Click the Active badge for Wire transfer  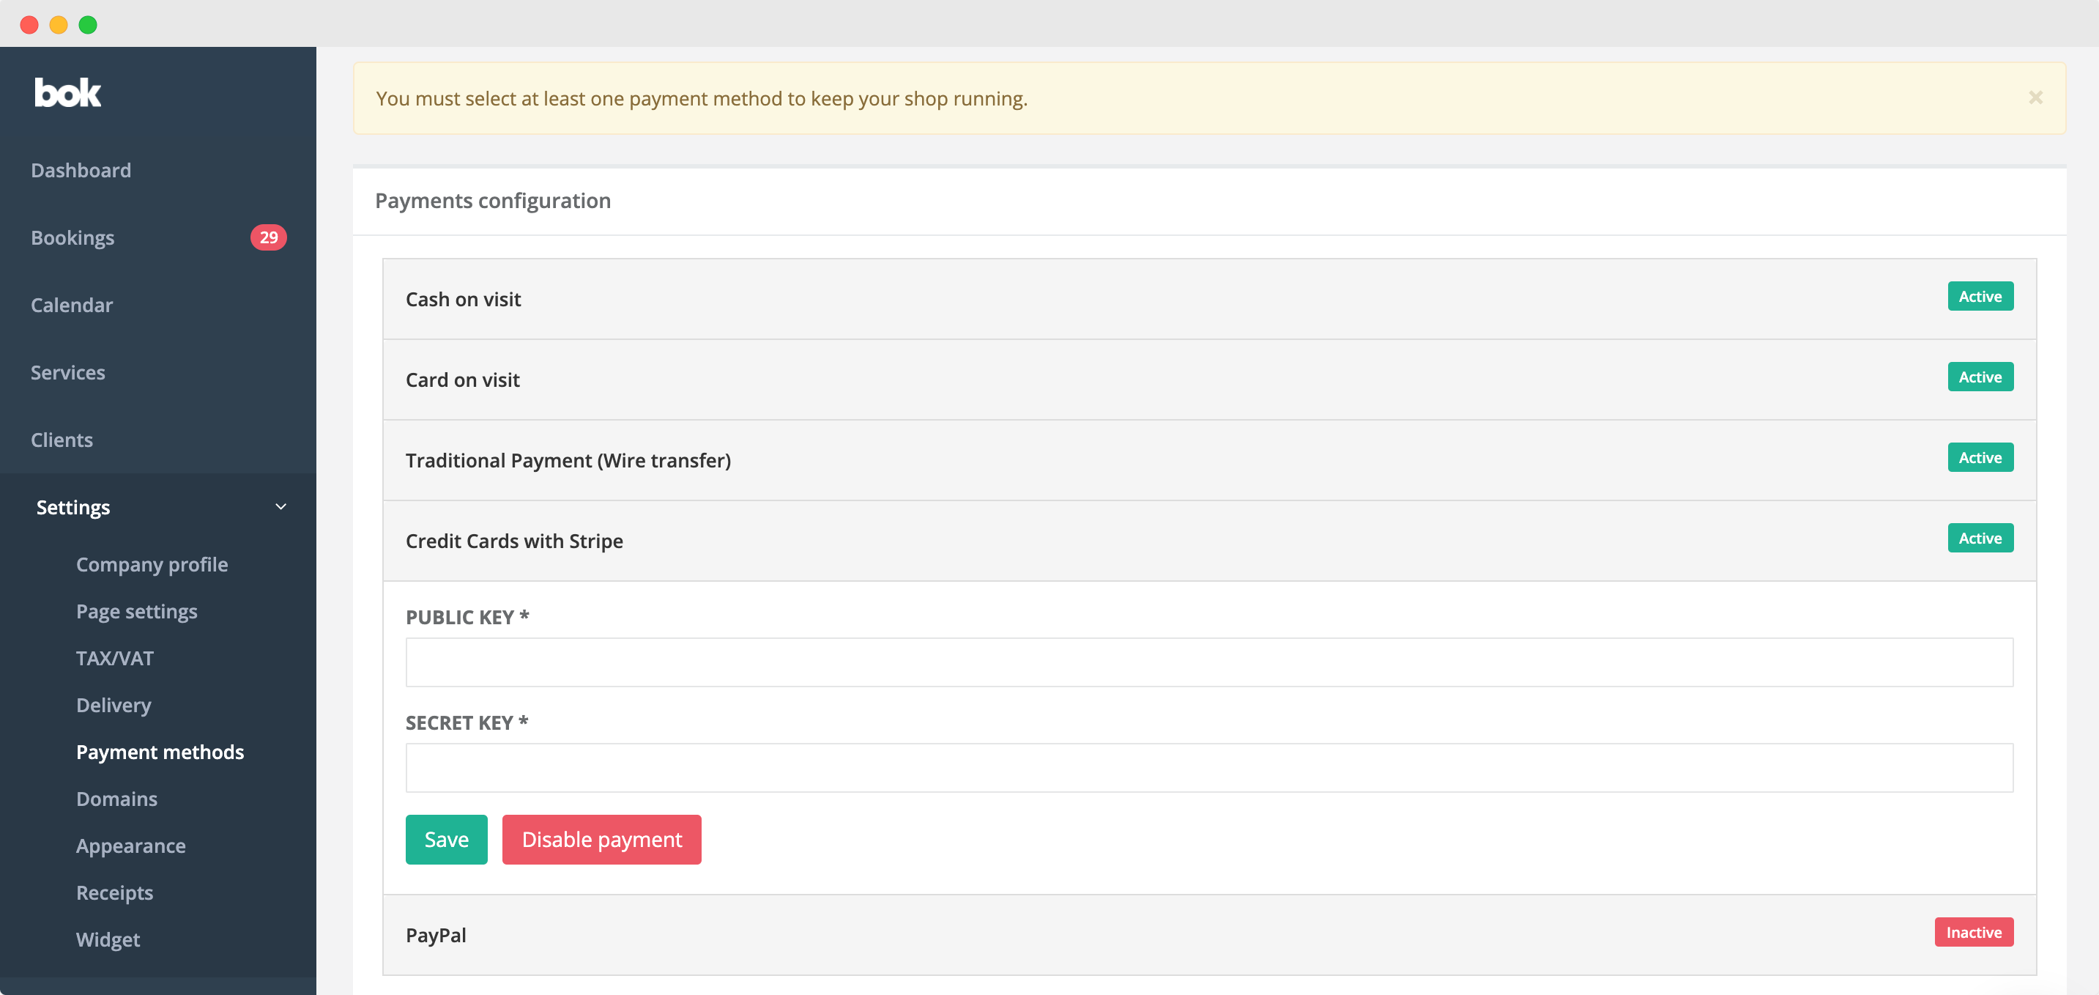[1980, 458]
